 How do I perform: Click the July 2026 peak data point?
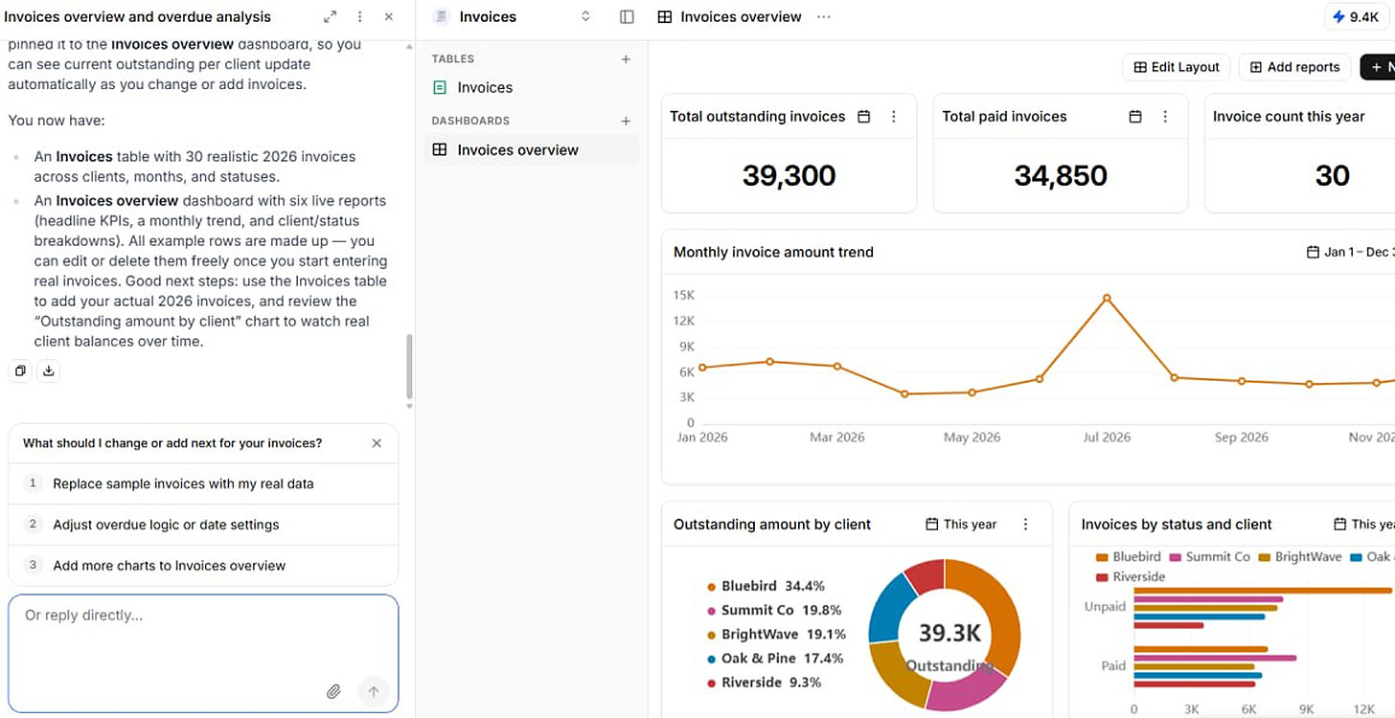(x=1107, y=298)
